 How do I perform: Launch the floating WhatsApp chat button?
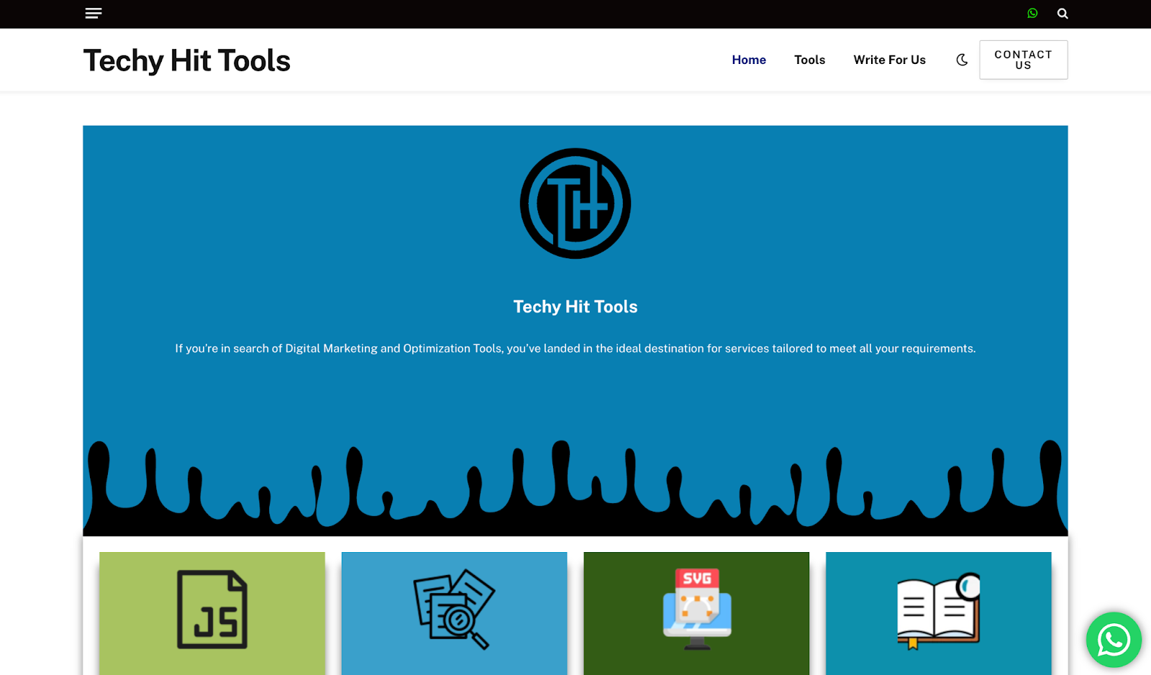click(x=1114, y=640)
